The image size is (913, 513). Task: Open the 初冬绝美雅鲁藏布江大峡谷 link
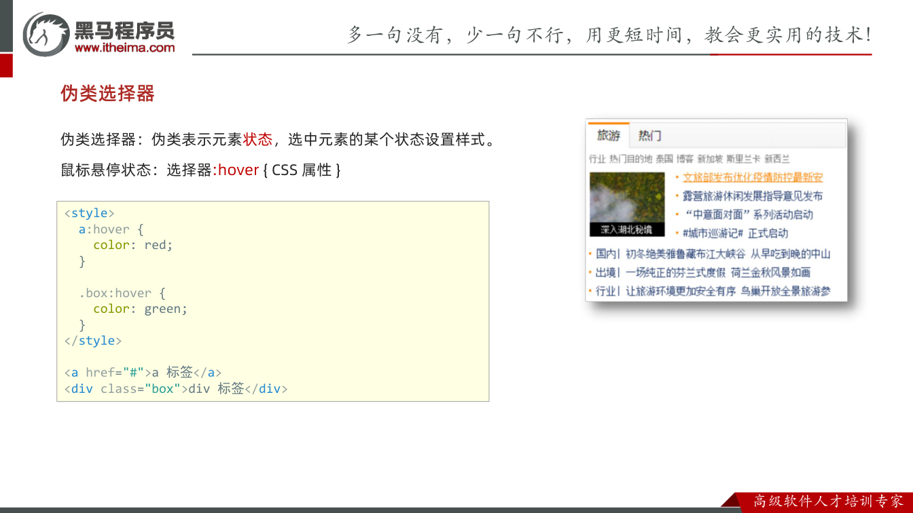pos(685,254)
